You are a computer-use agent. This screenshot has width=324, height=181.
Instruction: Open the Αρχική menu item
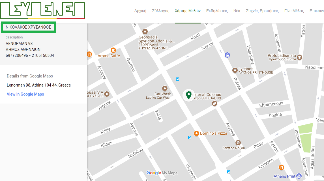tap(140, 11)
